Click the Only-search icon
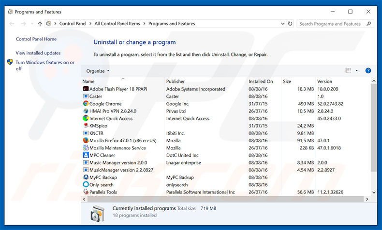382x230 pixels. [86, 184]
